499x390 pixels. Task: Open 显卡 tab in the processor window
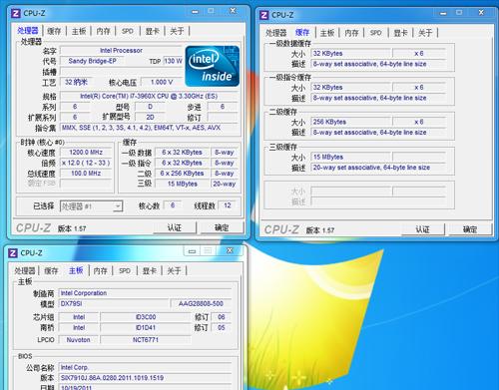152,31
